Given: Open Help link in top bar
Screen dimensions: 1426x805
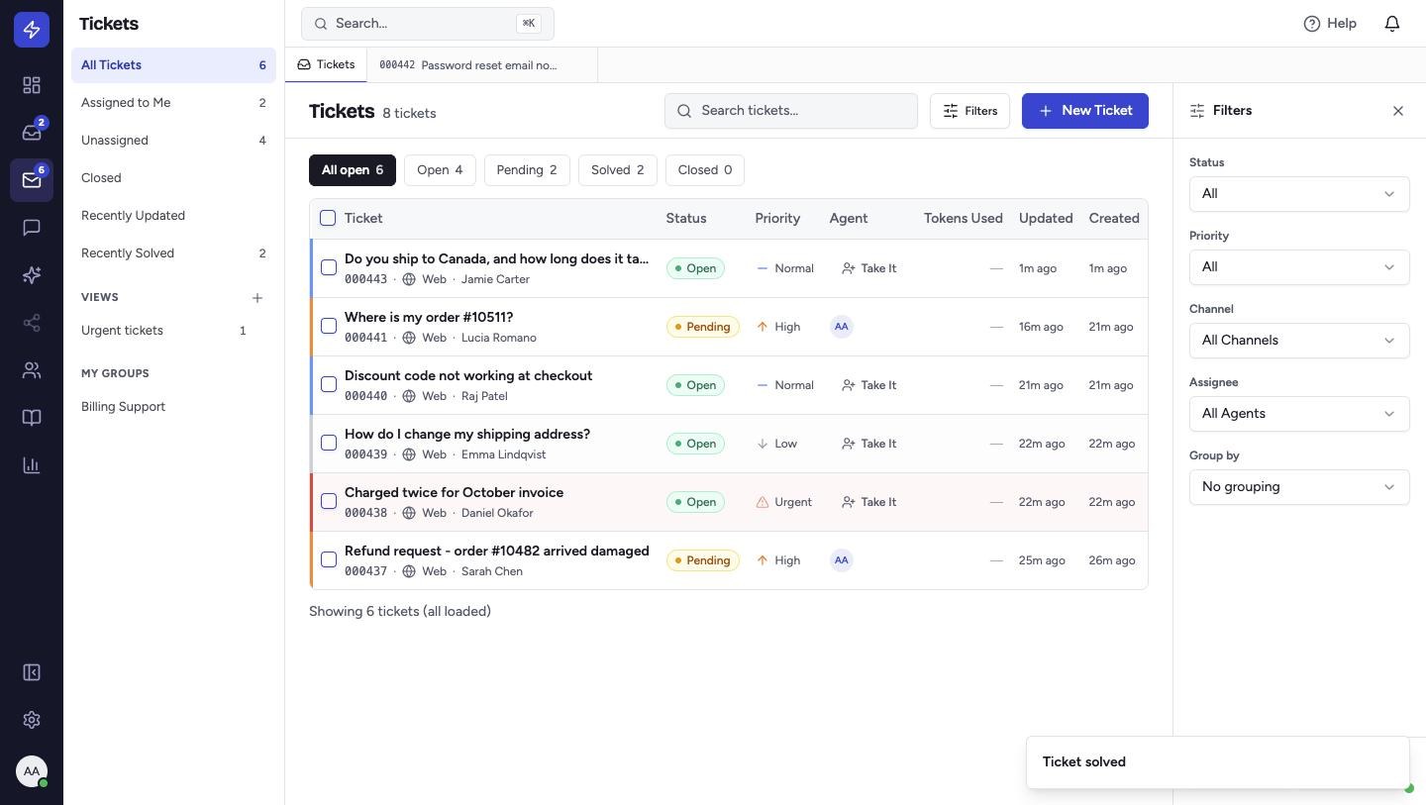Looking at the screenshot, I should pos(1330,23).
